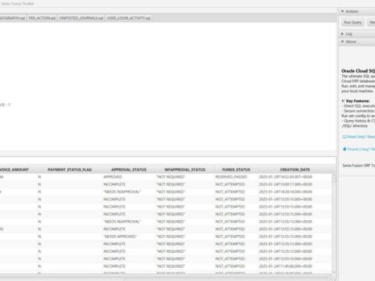This screenshot has width=375, height=281.
Task: Click the FUNDS_STATUS column header
Action: pos(236,169)
